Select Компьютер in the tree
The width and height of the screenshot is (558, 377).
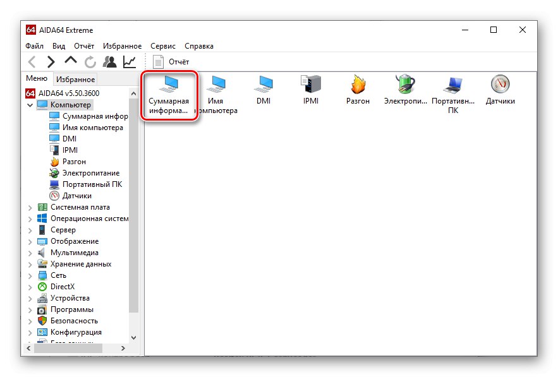pos(71,105)
